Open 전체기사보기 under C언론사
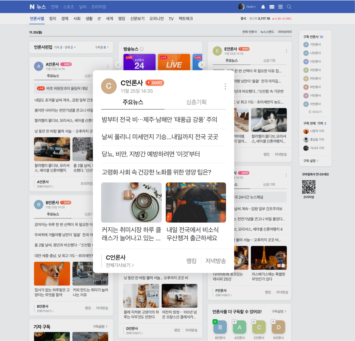Viewport: 355px width, 341px height. tap(120, 265)
